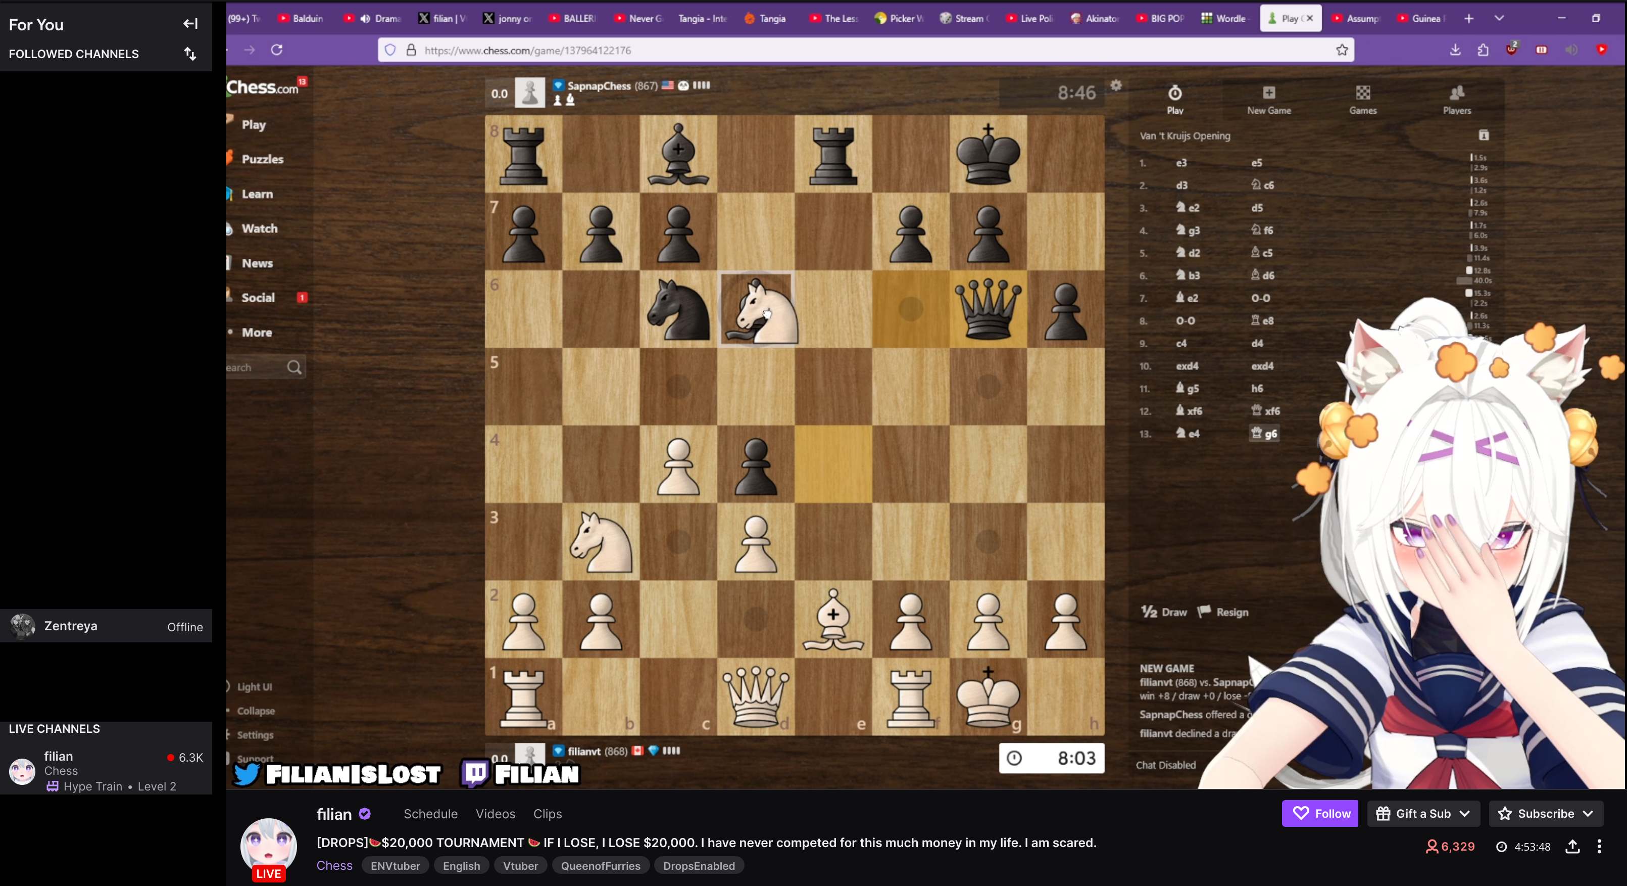Open the New Game plus icon
Image resolution: width=1627 pixels, height=886 pixels.
point(1268,94)
